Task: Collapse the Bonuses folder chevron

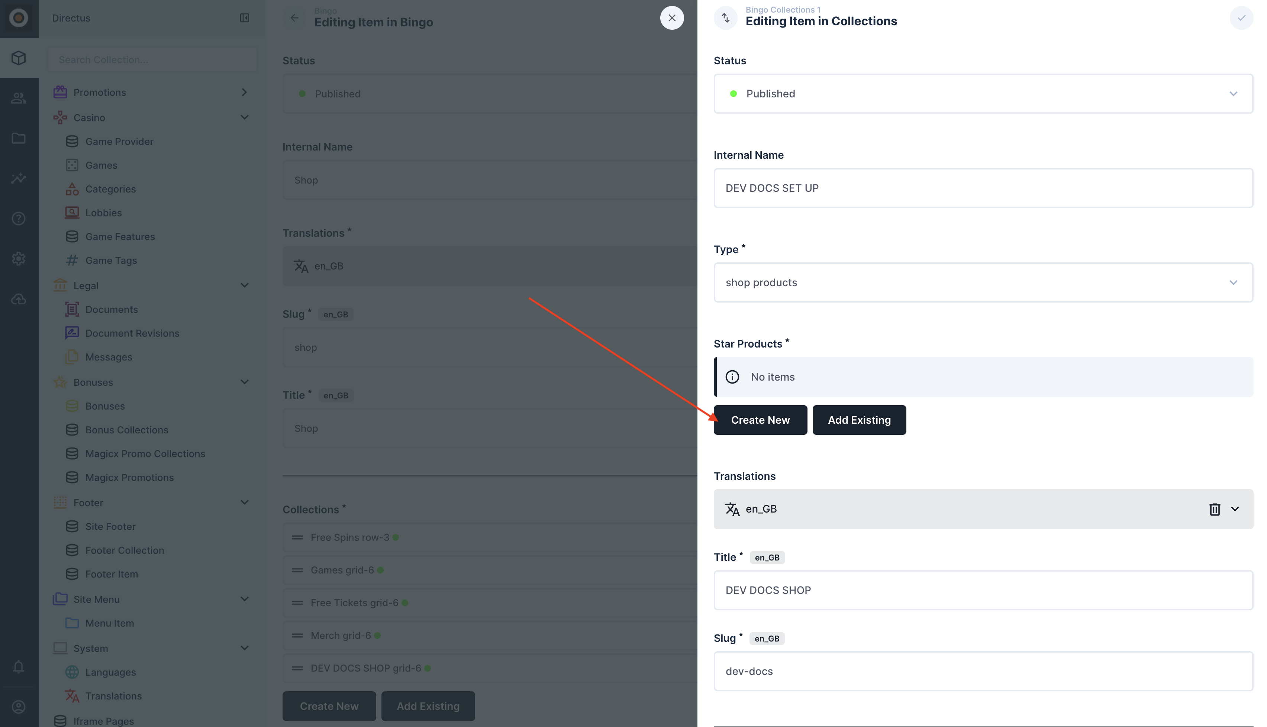Action: pyautogui.click(x=244, y=382)
